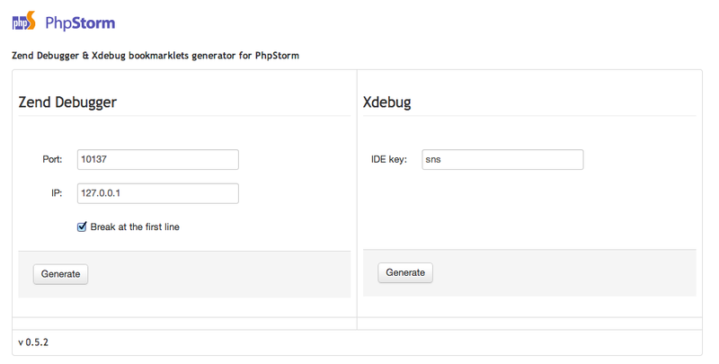Click the IDE key label

(389, 160)
